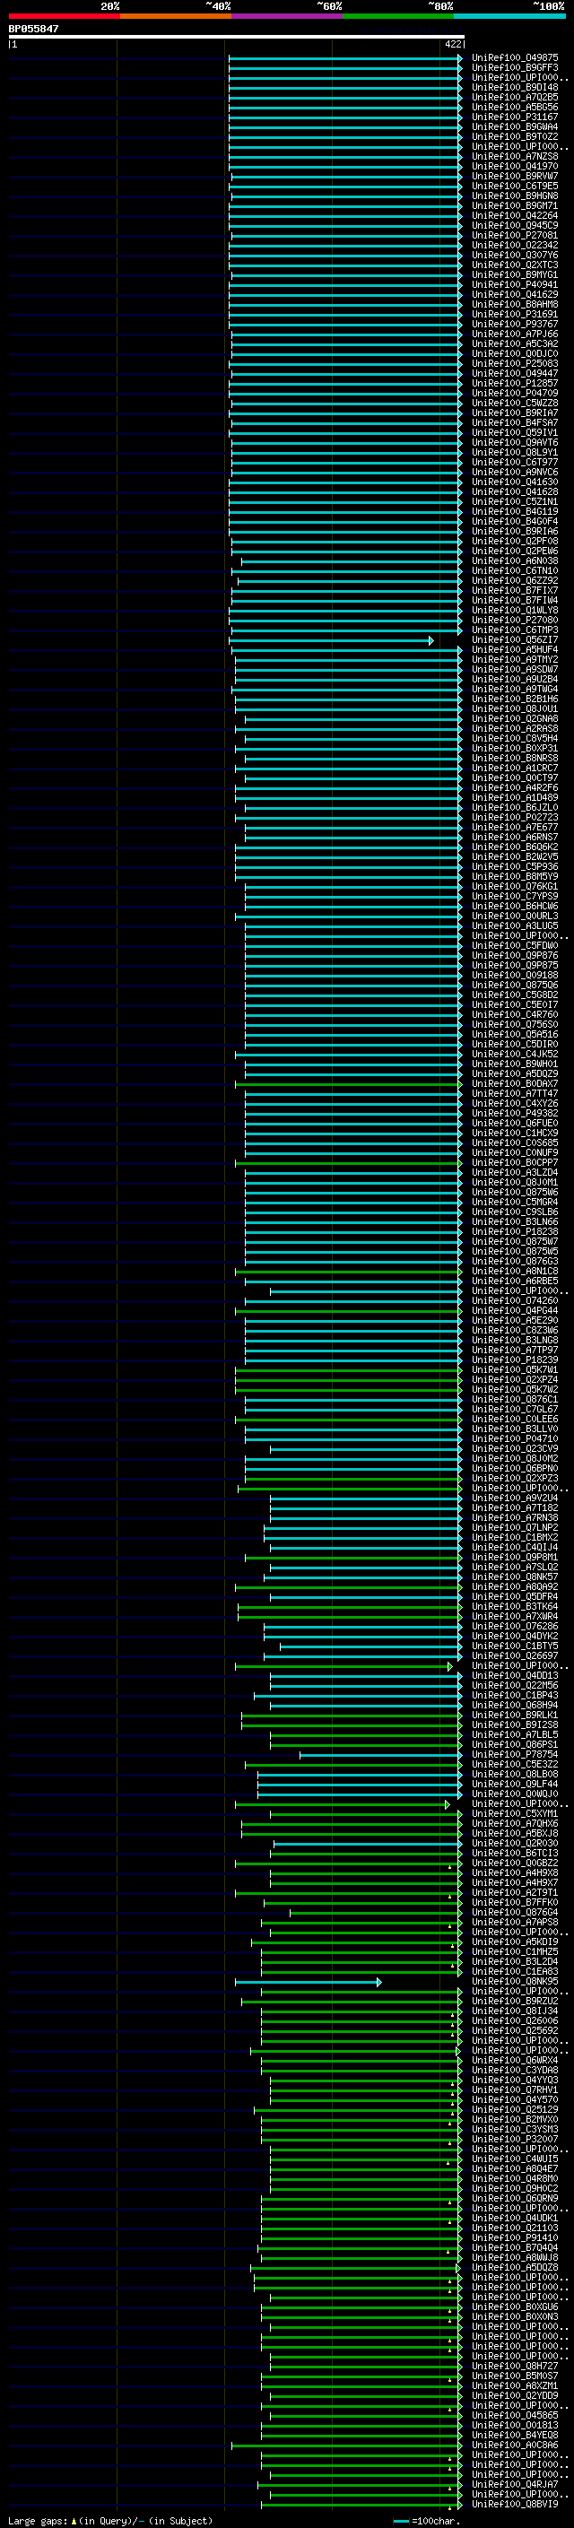574x2528 pixels.
Task: Click the Large gaps legend text
Action: (110, 2521)
